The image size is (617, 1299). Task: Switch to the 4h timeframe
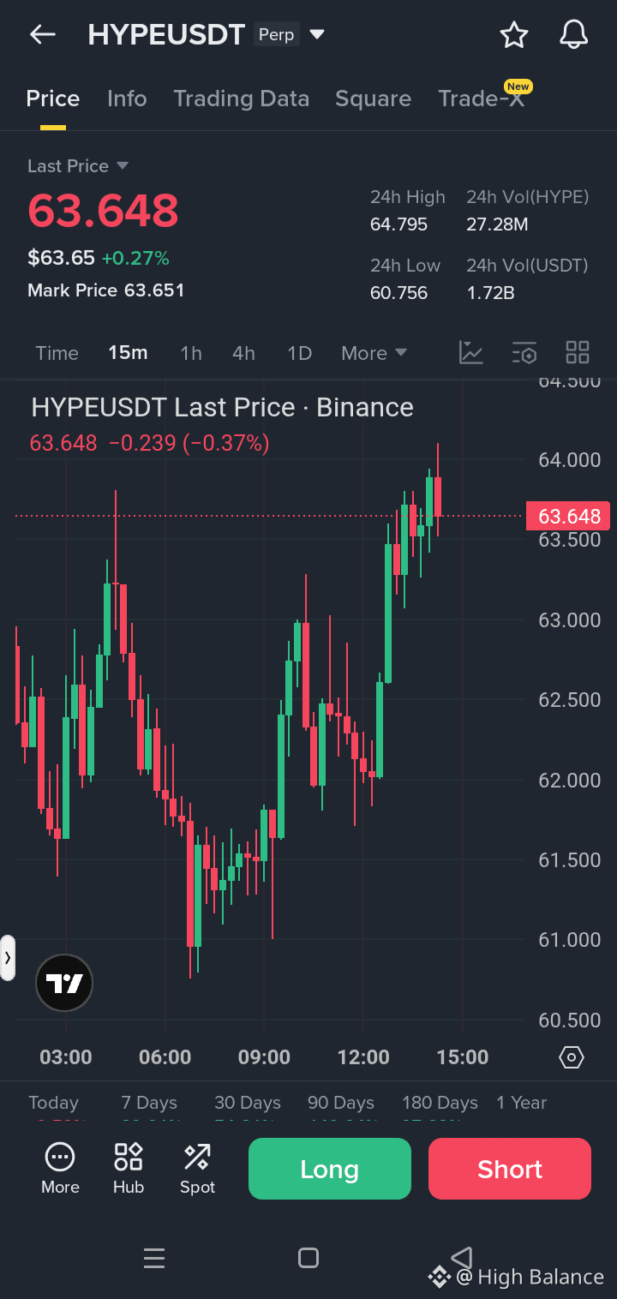243,353
